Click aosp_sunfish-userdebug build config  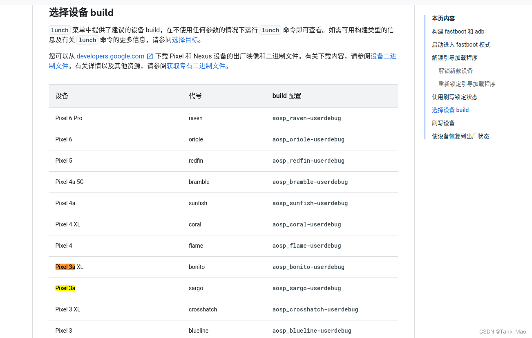tap(310, 203)
